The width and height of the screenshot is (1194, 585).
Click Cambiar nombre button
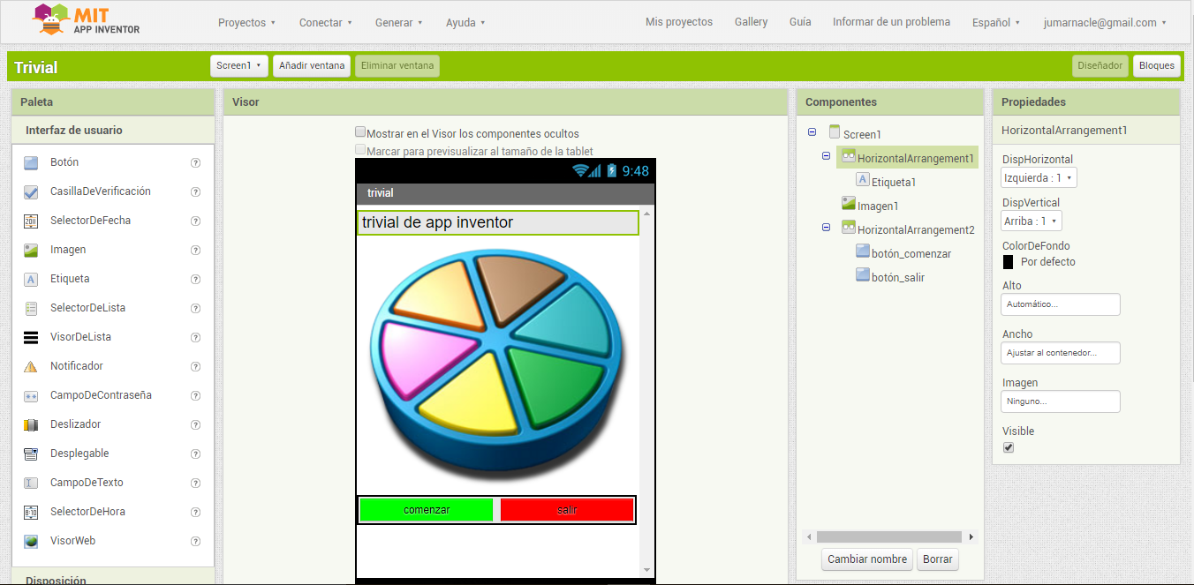tap(867, 559)
